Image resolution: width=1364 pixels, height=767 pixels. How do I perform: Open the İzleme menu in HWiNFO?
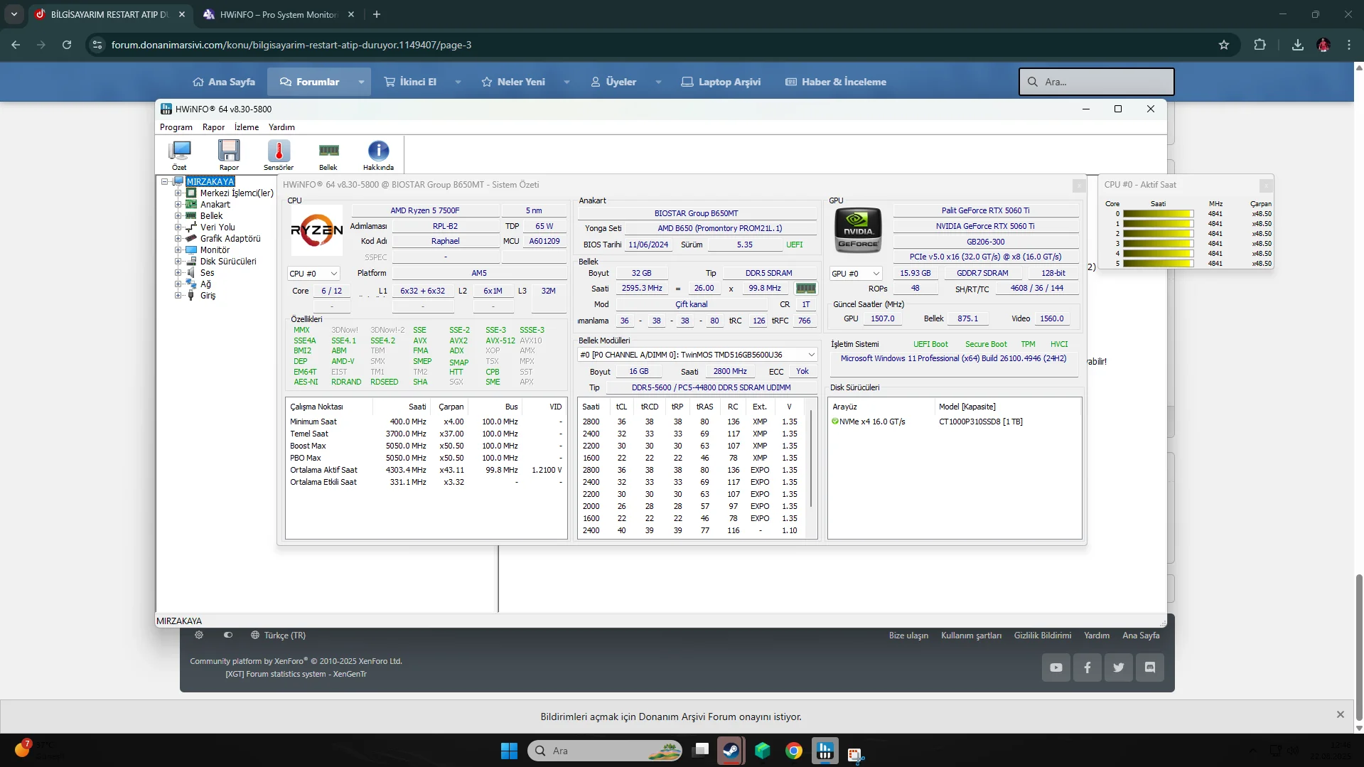246,127
